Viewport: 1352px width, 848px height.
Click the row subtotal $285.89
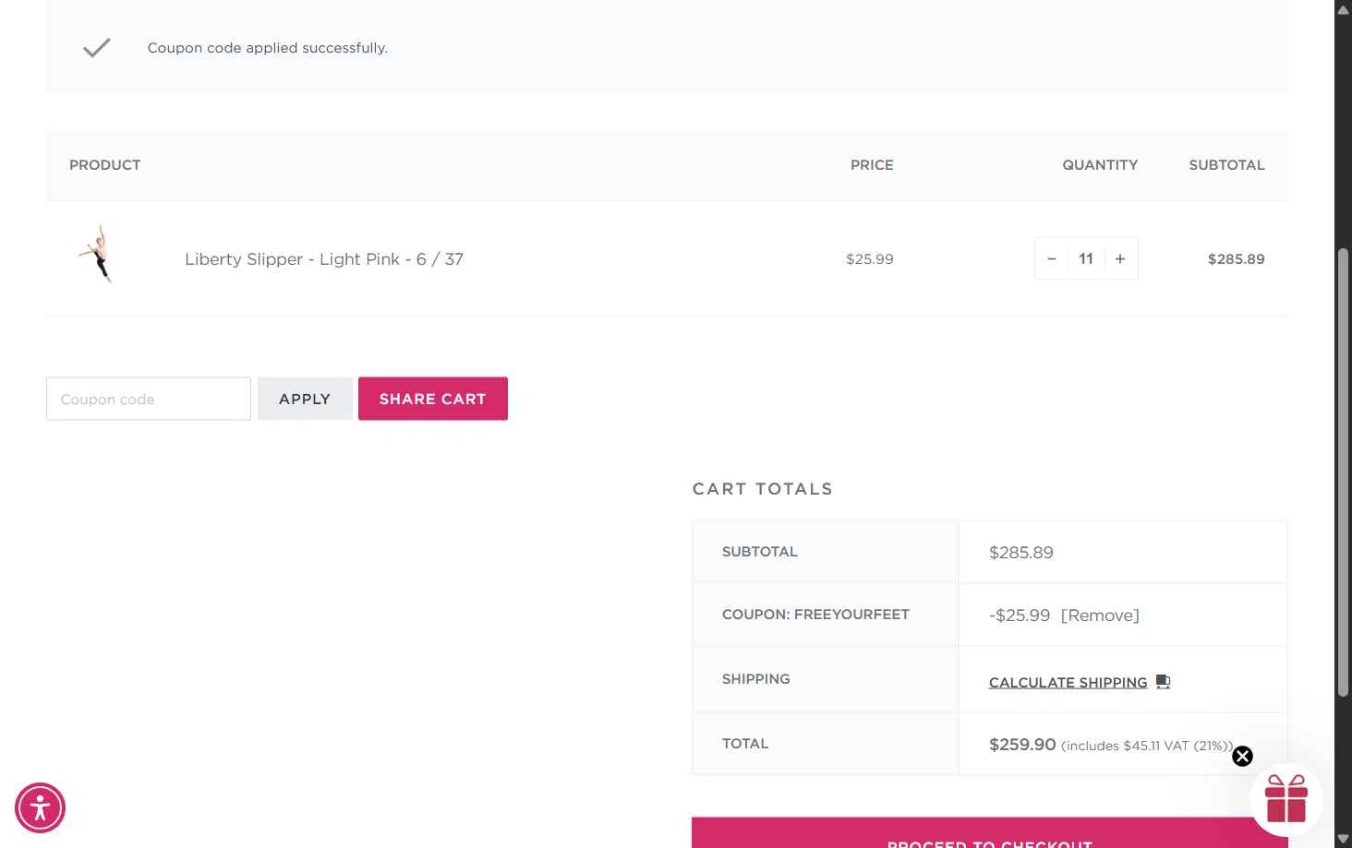pyautogui.click(x=1236, y=259)
